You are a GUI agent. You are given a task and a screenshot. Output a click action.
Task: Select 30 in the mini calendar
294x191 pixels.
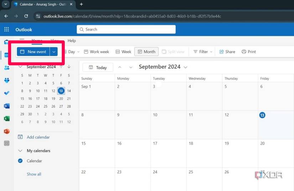tap(30, 114)
